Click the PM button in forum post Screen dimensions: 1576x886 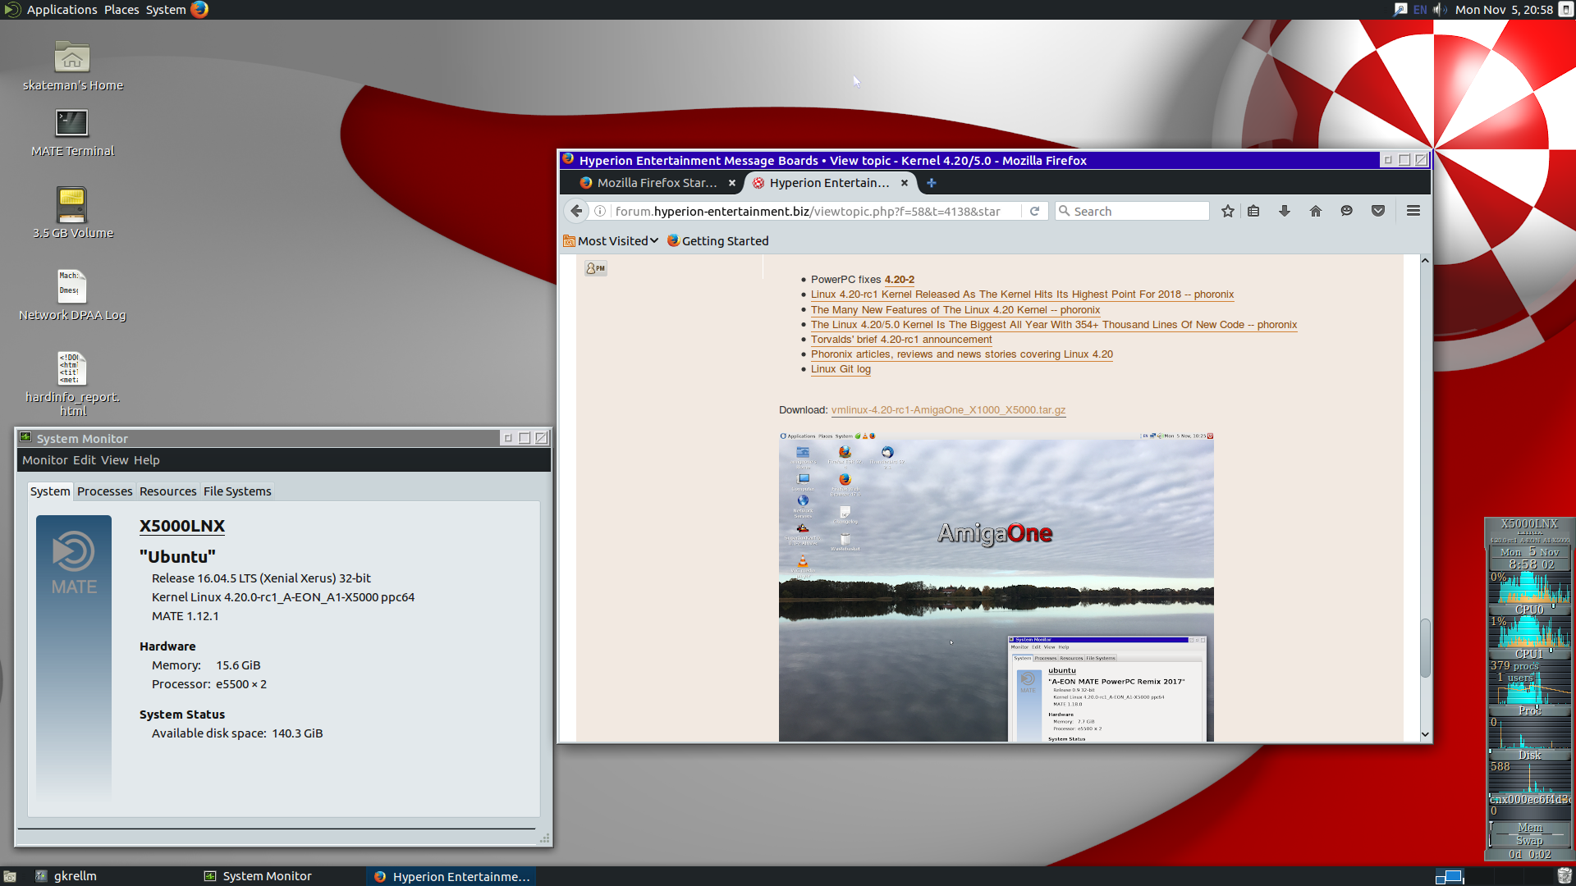pos(596,268)
